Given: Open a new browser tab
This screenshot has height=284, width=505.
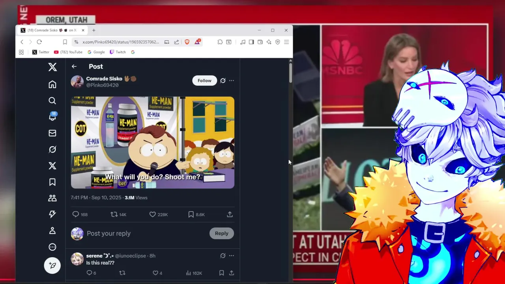Looking at the screenshot, I should click(94, 30).
